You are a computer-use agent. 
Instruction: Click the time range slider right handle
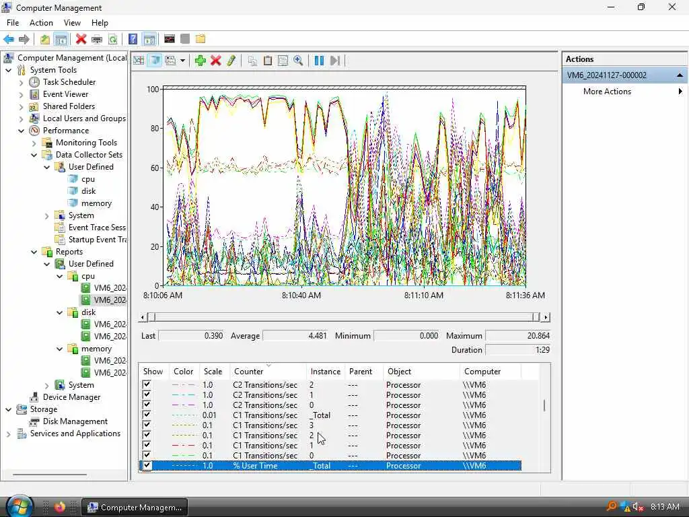[x=536, y=317]
